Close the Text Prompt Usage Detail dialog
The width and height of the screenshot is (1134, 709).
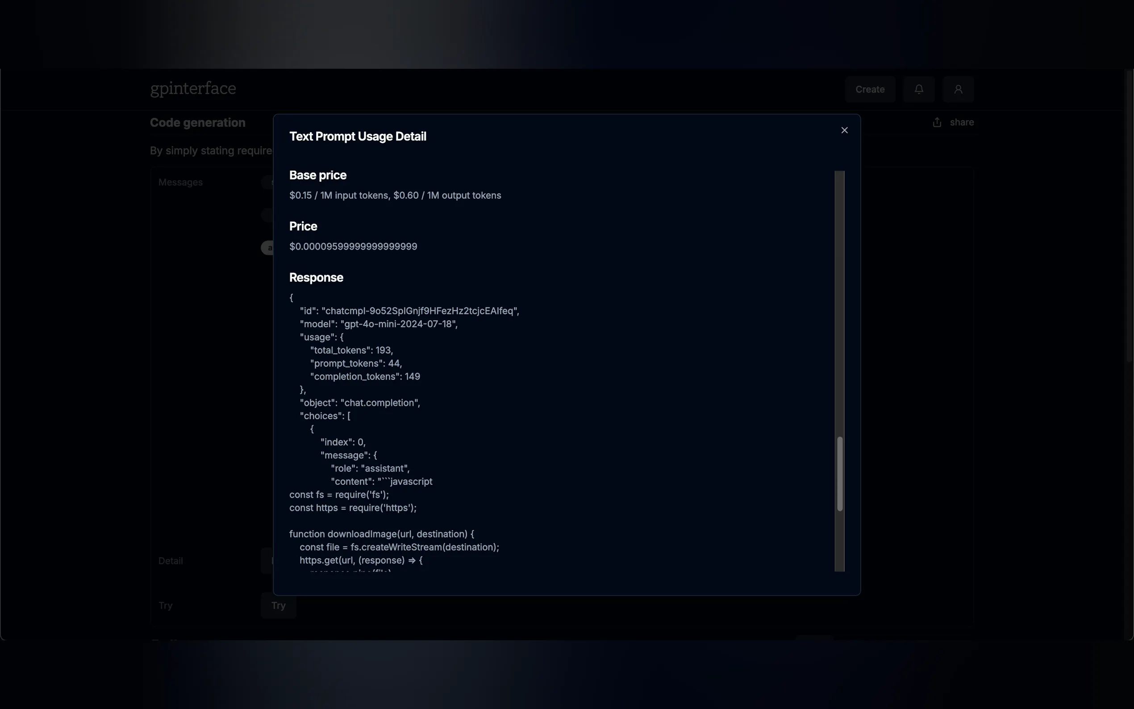click(844, 130)
